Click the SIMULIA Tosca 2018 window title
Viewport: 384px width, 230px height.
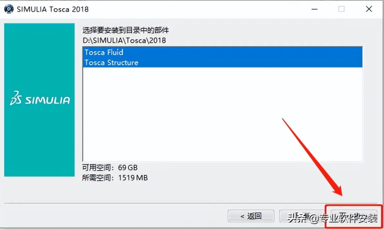pyautogui.click(x=53, y=9)
